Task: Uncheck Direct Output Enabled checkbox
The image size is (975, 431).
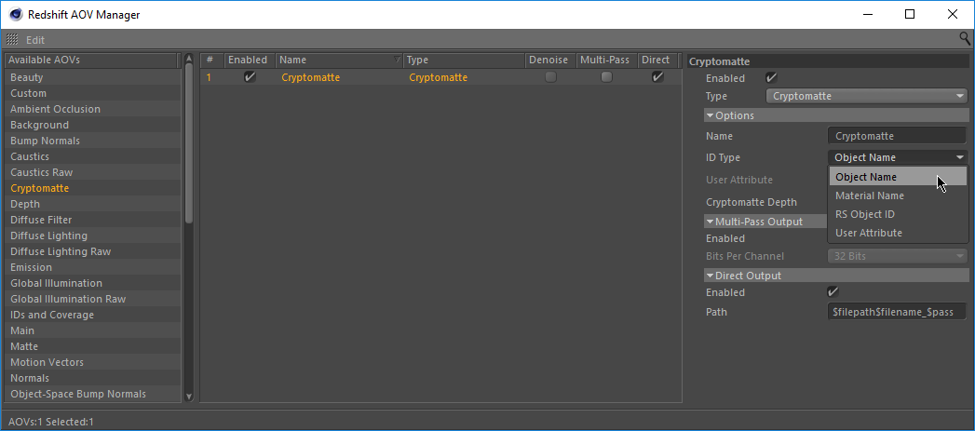Action: [833, 292]
